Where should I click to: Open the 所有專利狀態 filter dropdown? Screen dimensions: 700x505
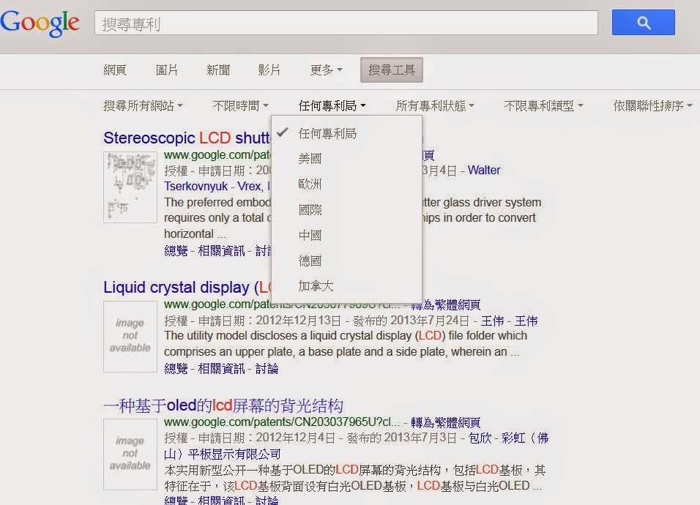tap(435, 105)
